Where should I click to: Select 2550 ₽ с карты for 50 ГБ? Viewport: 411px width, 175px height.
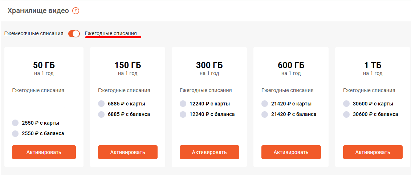point(15,123)
